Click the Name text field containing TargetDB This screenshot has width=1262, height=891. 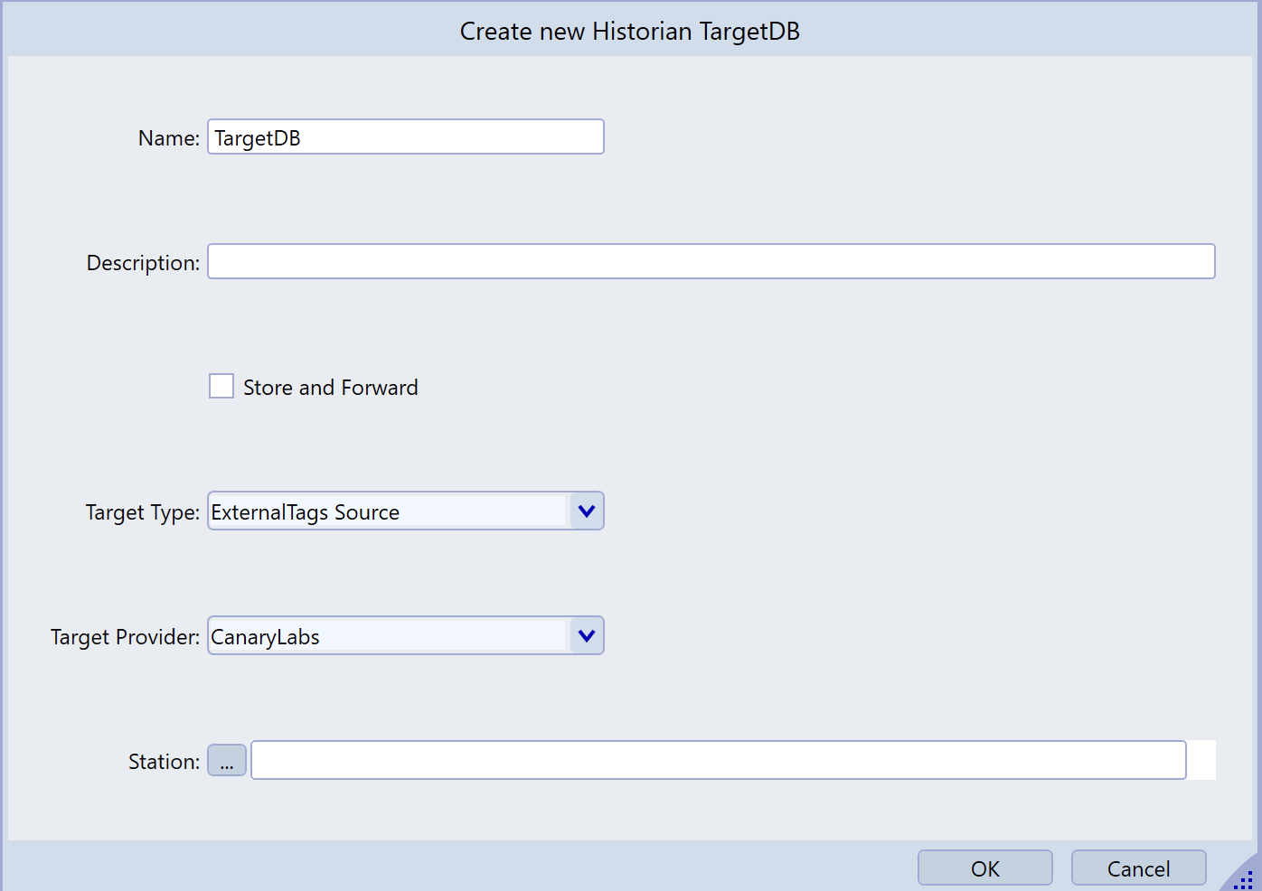click(405, 137)
